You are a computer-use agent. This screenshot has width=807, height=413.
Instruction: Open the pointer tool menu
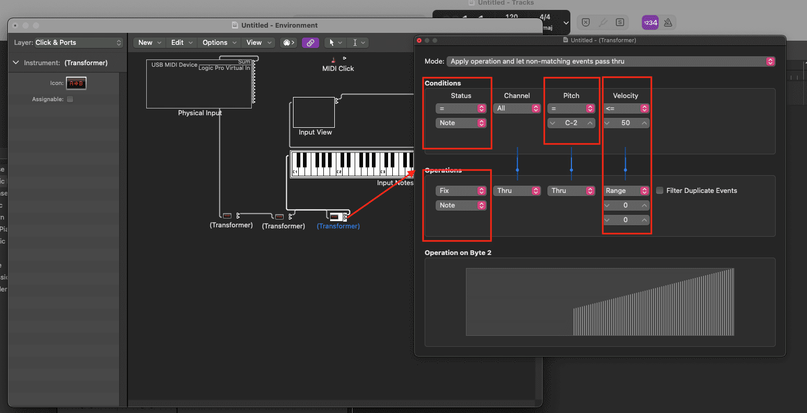tap(334, 43)
